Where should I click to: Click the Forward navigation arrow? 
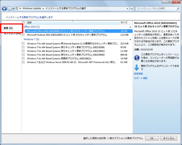10,9
